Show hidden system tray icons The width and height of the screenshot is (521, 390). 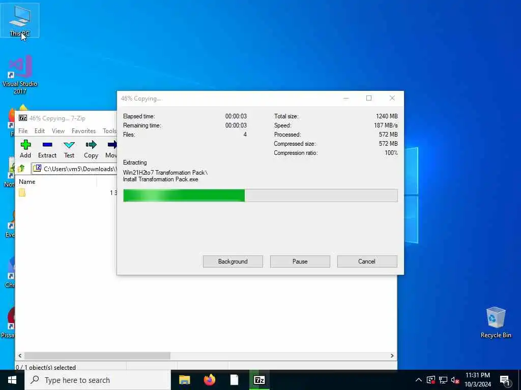tap(419, 380)
